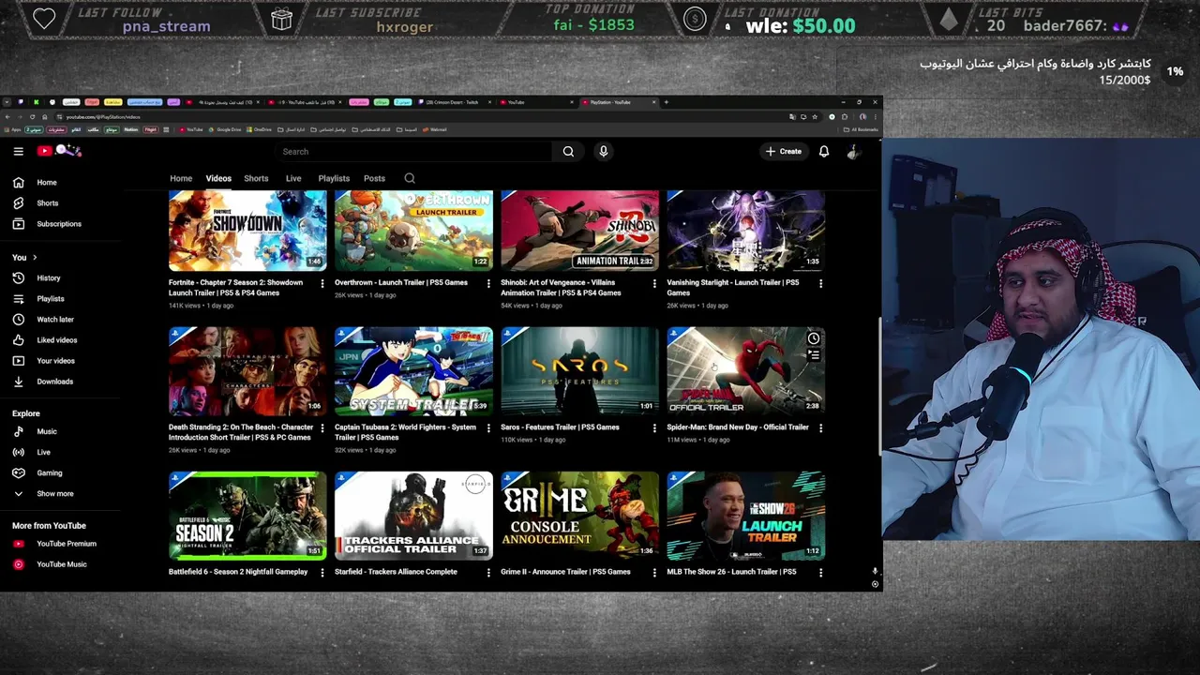Open Starfield Trackers Alliance video title
1200x675 pixels.
coord(396,572)
